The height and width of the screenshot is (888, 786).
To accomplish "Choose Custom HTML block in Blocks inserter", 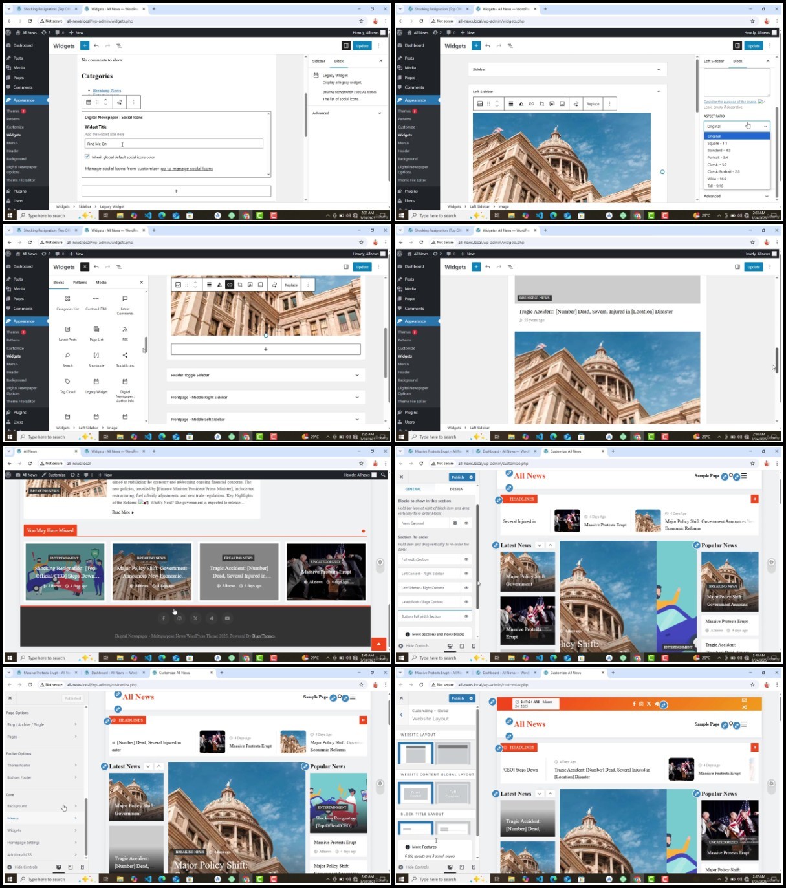I will point(96,302).
